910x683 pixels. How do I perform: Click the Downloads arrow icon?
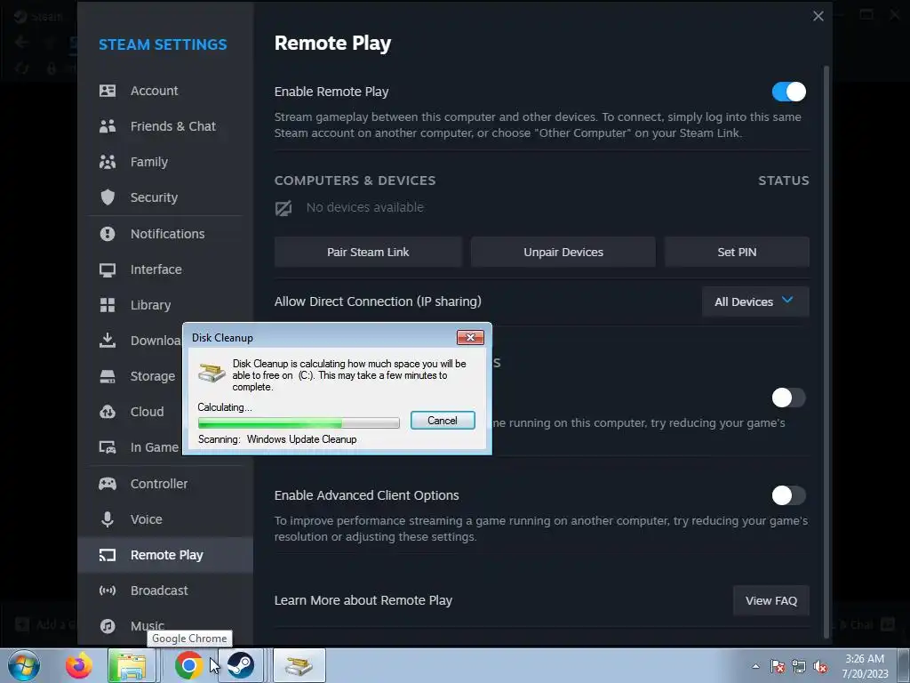coord(108,340)
